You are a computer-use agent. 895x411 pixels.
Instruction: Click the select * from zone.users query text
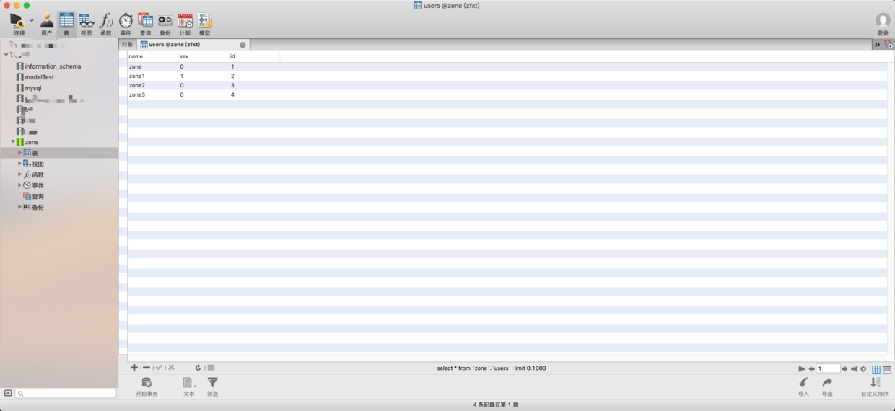click(x=492, y=368)
